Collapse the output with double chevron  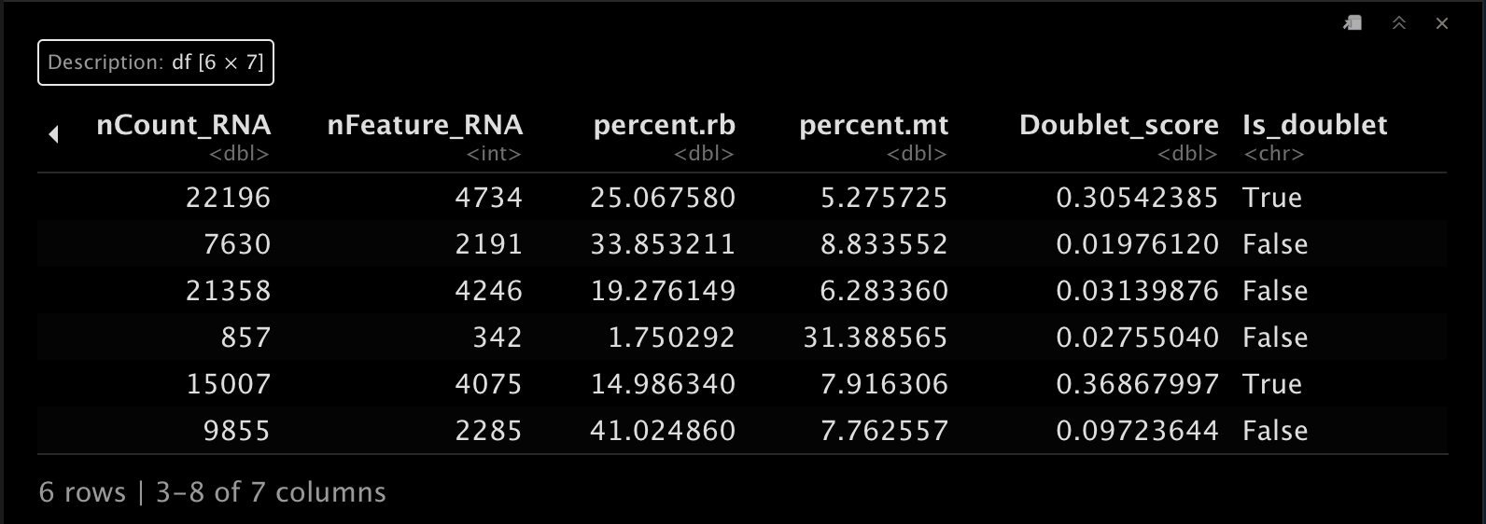pos(1398,23)
